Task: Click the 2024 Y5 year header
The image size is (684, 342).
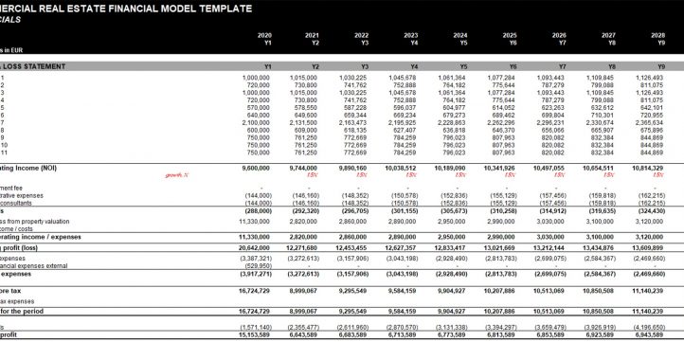Action: (459, 39)
